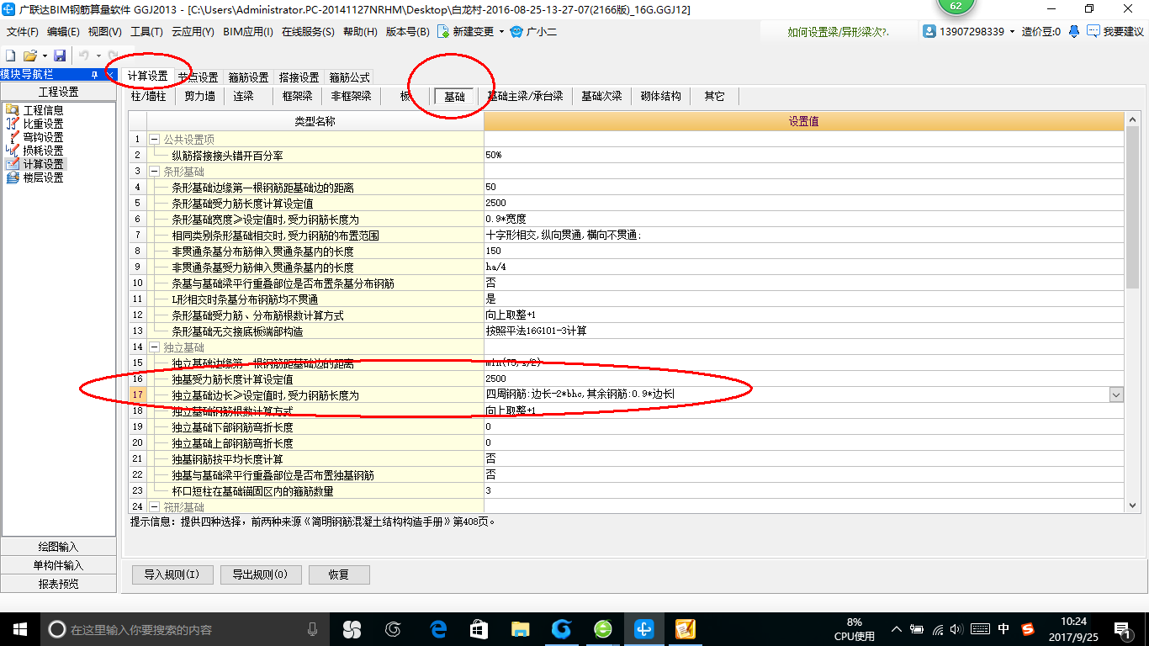Open the row 17 value dropdown arrow
1149x646 pixels.
(1116, 394)
